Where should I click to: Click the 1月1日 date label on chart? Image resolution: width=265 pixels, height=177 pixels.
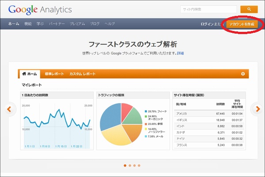30,146
